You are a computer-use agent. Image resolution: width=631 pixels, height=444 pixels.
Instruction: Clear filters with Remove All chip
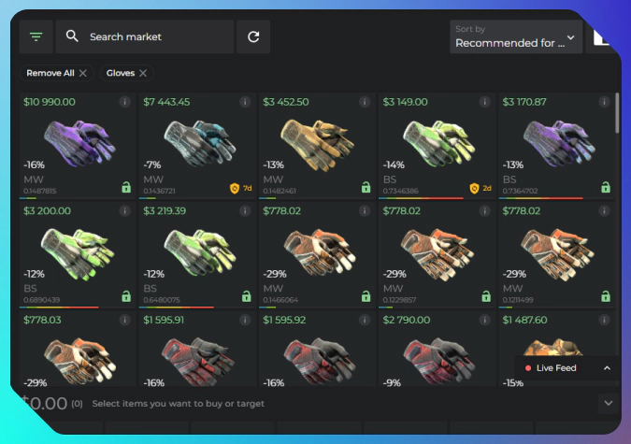pyautogui.click(x=56, y=73)
